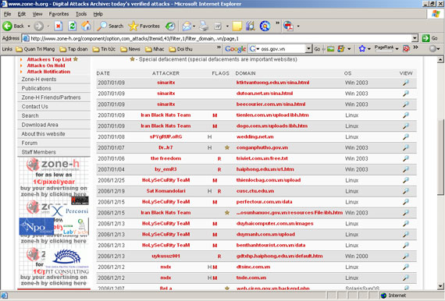The width and height of the screenshot is (445, 301).
Task: Open Attacks On Hold link
Action: click(x=46, y=66)
